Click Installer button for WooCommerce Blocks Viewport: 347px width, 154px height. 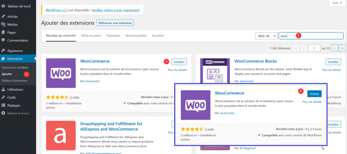click(x=333, y=62)
